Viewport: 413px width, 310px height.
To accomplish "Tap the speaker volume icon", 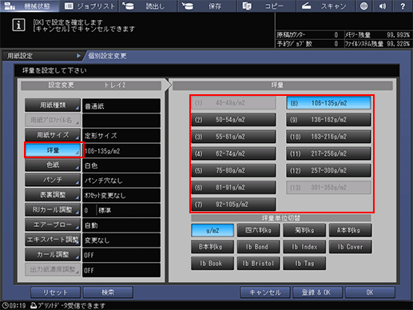I will coord(383,6).
